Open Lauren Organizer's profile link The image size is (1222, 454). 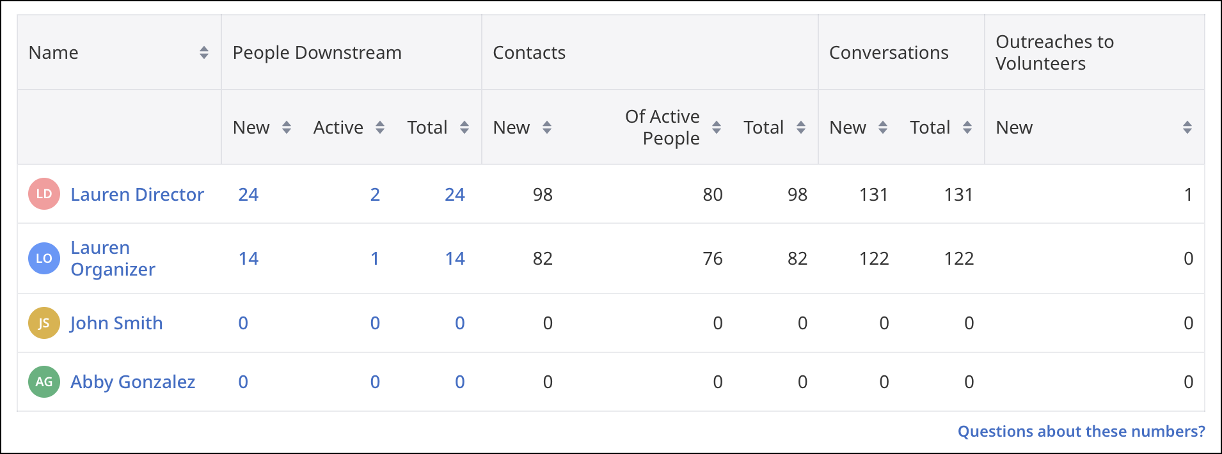click(x=113, y=258)
